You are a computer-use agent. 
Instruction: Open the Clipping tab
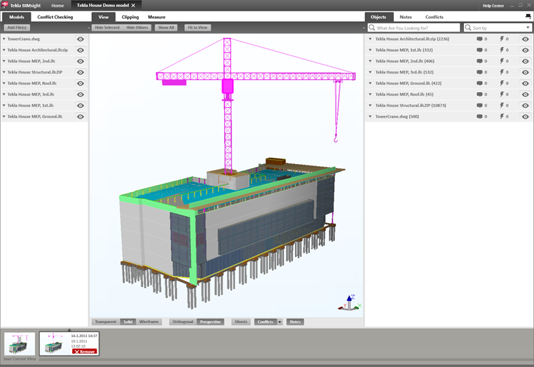[130, 17]
